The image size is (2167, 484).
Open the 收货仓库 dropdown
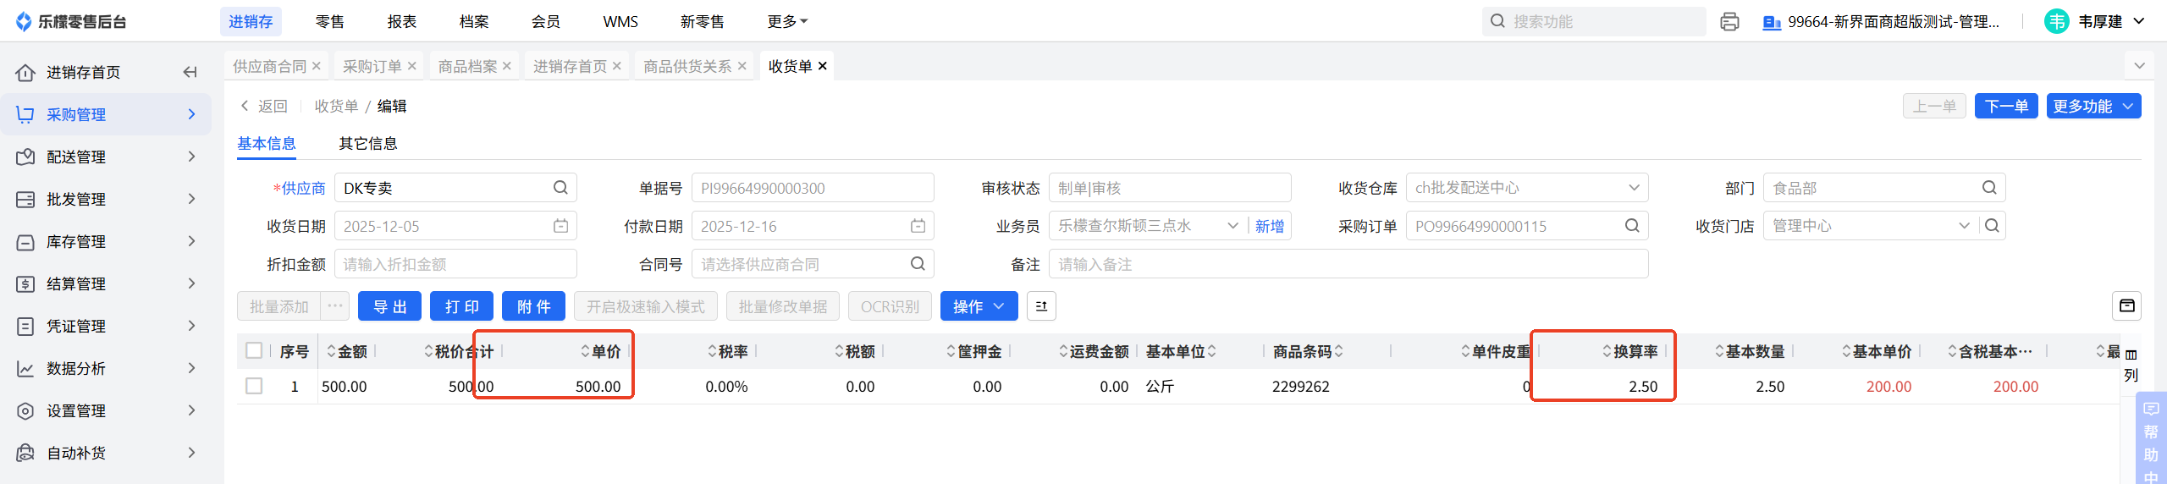(x=1634, y=188)
